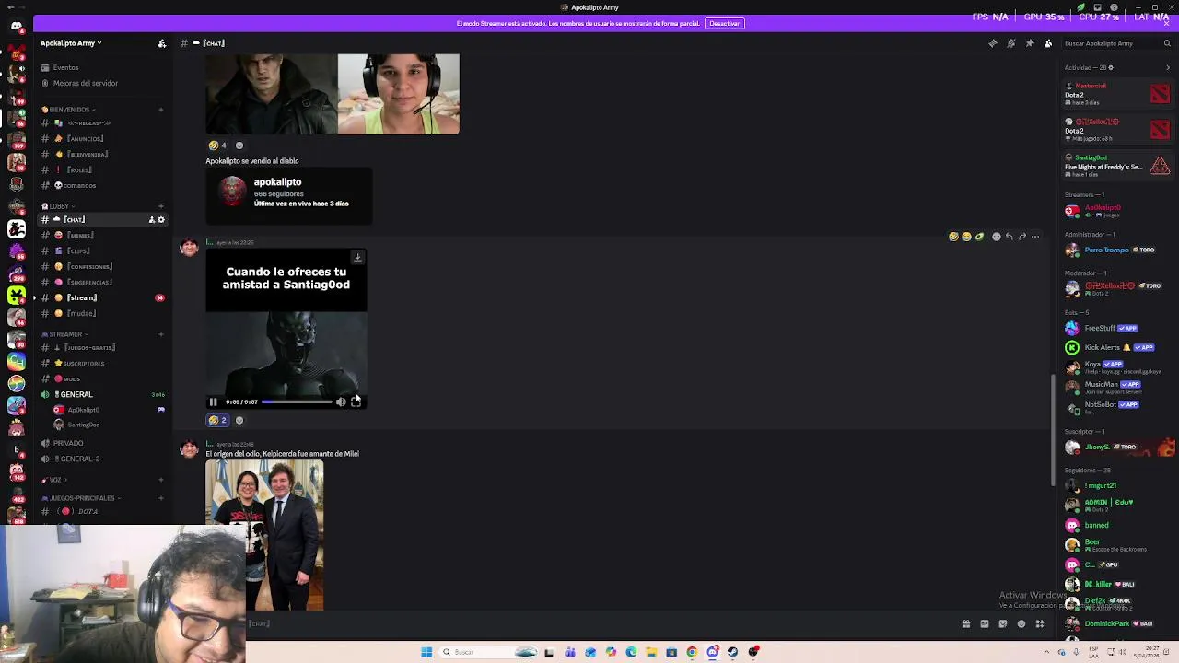This screenshot has width=1179, height=663.
Task: Click invite icon on the CHAT channel row
Action: point(151,219)
